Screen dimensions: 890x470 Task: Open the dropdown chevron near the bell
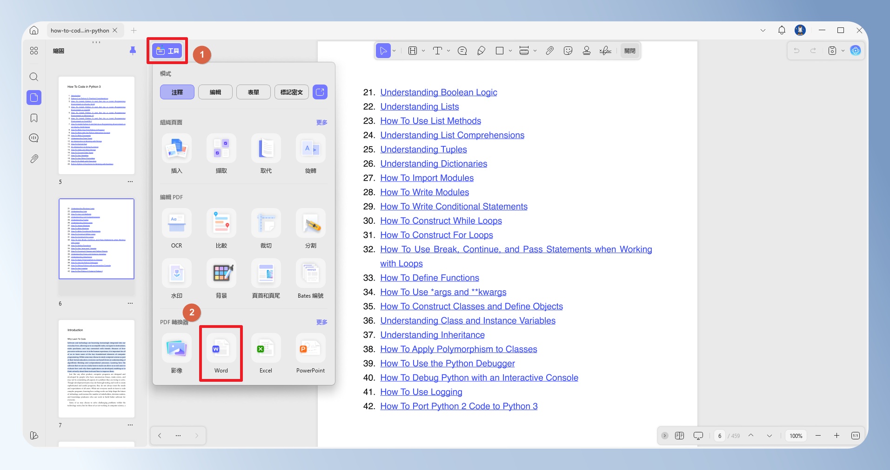point(763,30)
